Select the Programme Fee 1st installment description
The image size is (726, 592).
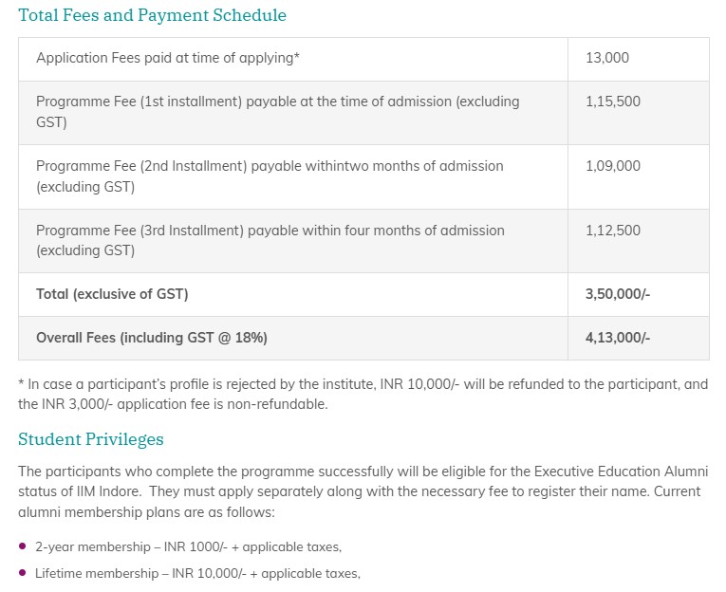click(277, 112)
